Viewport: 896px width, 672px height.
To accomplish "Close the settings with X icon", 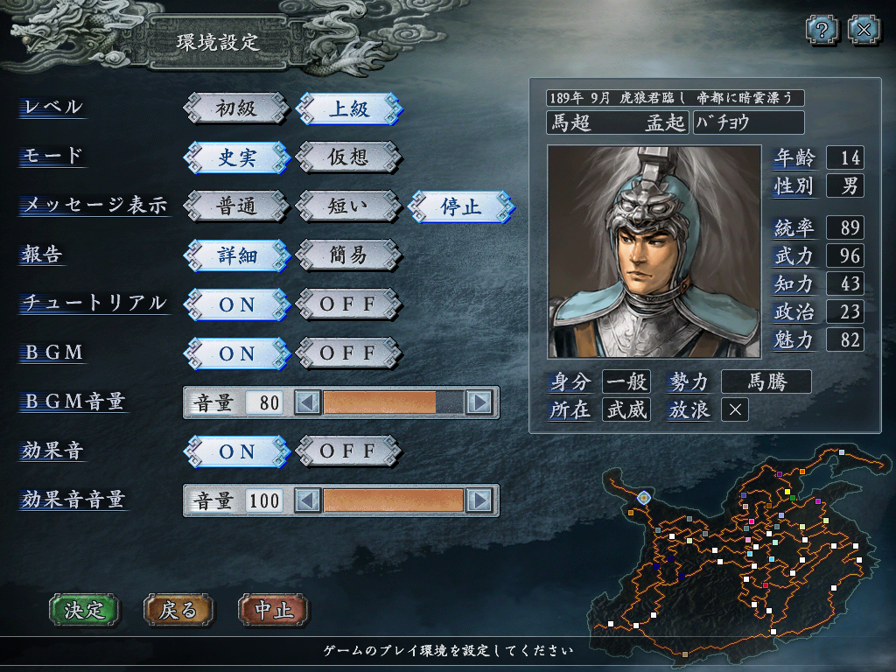I will click(x=864, y=30).
